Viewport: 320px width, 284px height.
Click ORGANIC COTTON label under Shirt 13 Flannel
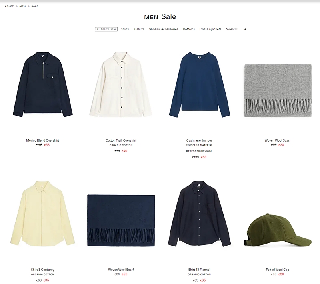coord(199,274)
